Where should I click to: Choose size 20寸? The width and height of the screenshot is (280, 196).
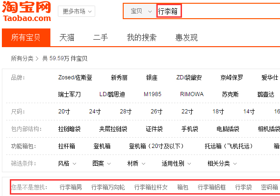point(64,112)
